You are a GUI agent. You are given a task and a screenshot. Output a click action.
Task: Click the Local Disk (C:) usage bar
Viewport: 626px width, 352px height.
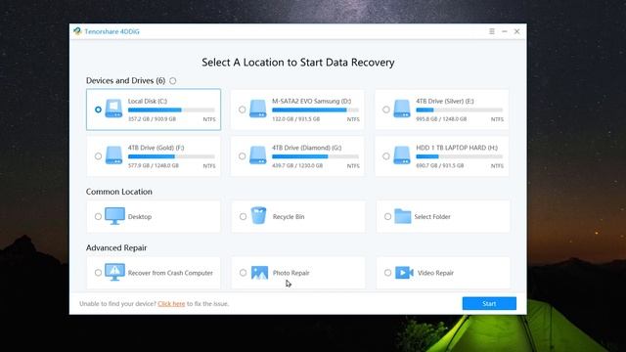point(171,110)
